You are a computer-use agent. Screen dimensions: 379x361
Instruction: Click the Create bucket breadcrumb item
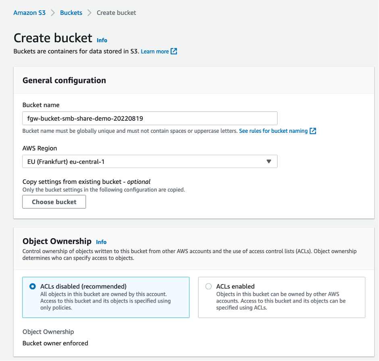pos(116,12)
